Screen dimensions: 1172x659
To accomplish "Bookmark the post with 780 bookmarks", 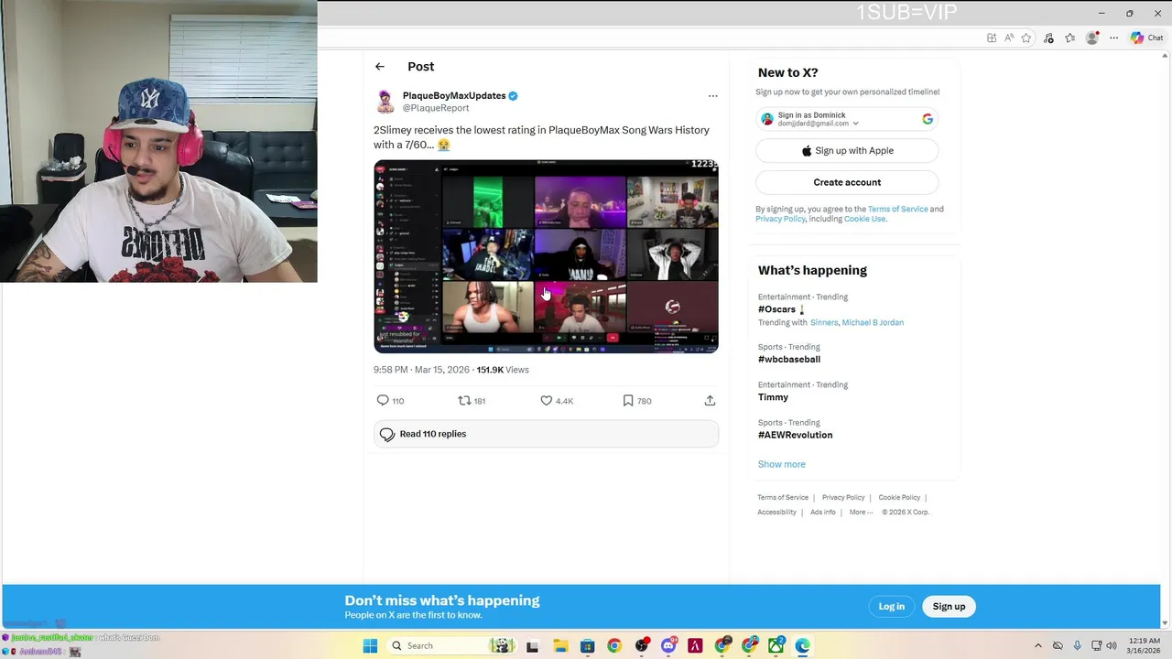I will [627, 401].
